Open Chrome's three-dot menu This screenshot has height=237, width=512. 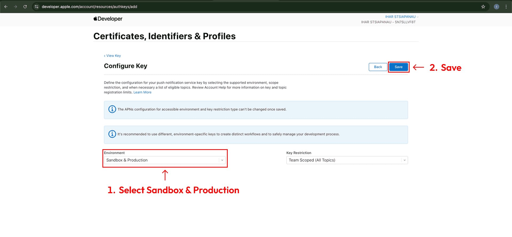tap(506, 7)
